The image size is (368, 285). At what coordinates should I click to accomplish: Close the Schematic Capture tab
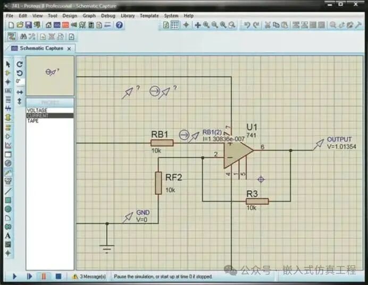click(x=69, y=49)
